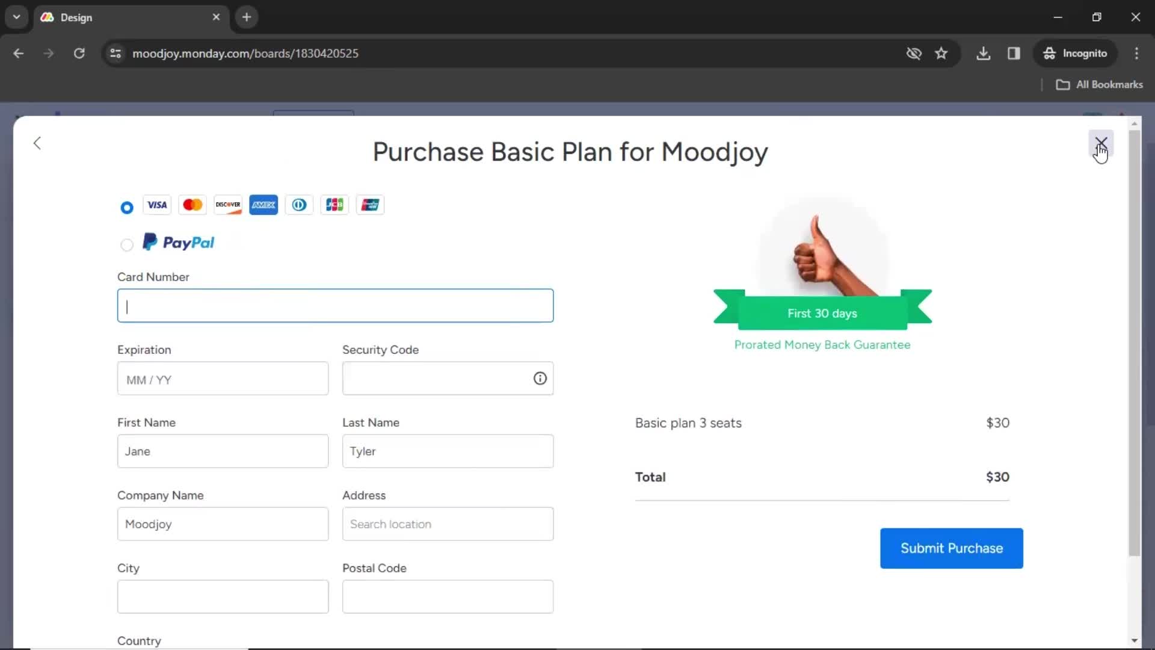This screenshot has width=1155, height=650.
Task: Click the JCB card icon
Action: tap(334, 205)
